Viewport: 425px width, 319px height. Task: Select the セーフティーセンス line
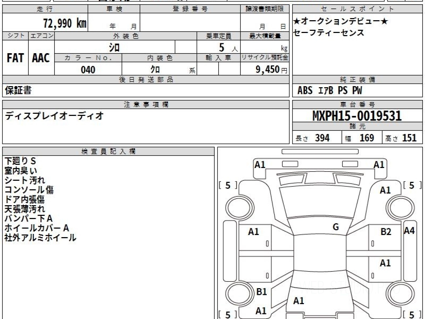(329, 33)
